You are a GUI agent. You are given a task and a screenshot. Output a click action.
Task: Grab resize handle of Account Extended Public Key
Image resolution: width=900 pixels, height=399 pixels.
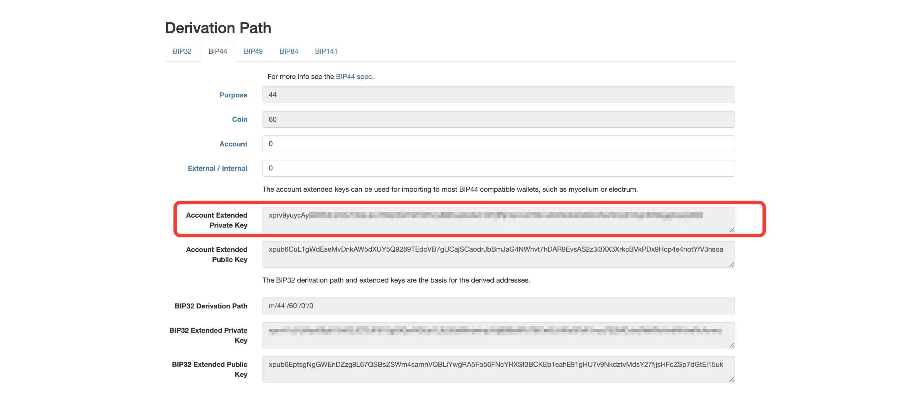coord(732,264)
